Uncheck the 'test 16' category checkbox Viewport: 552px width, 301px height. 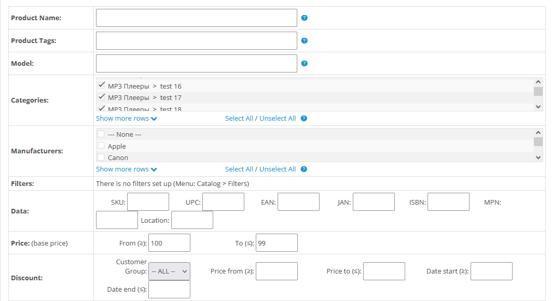(x=101, y=85)
